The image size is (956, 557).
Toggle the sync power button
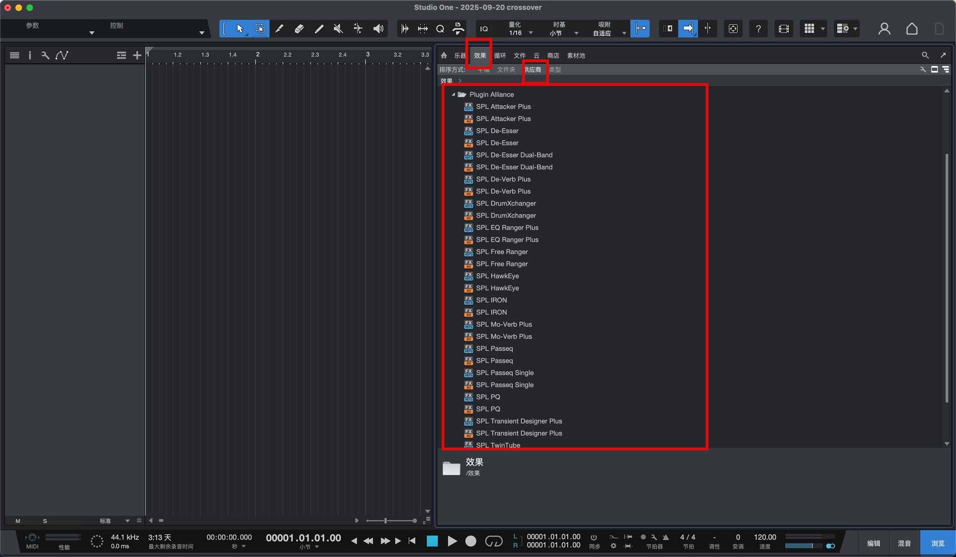pyautogui.click(x=594, y=538)
